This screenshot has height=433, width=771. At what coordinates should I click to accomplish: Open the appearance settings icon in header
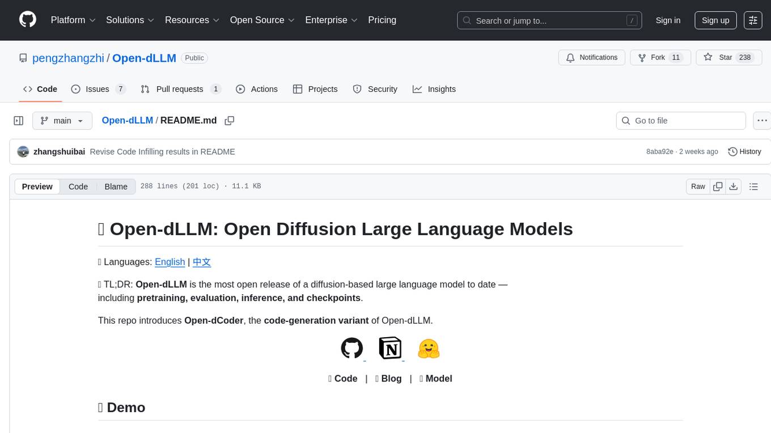pos(753,20)
